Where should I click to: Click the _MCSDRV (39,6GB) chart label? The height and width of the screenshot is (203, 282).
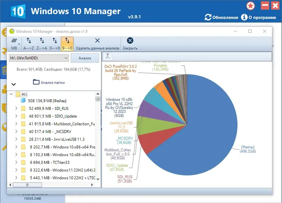tap(125, 140)
